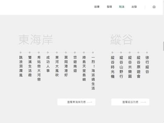The width and height of the screenshot is (164, 123).
Task: Open the 發現 menu item
Action: click(x=109, y=7)
